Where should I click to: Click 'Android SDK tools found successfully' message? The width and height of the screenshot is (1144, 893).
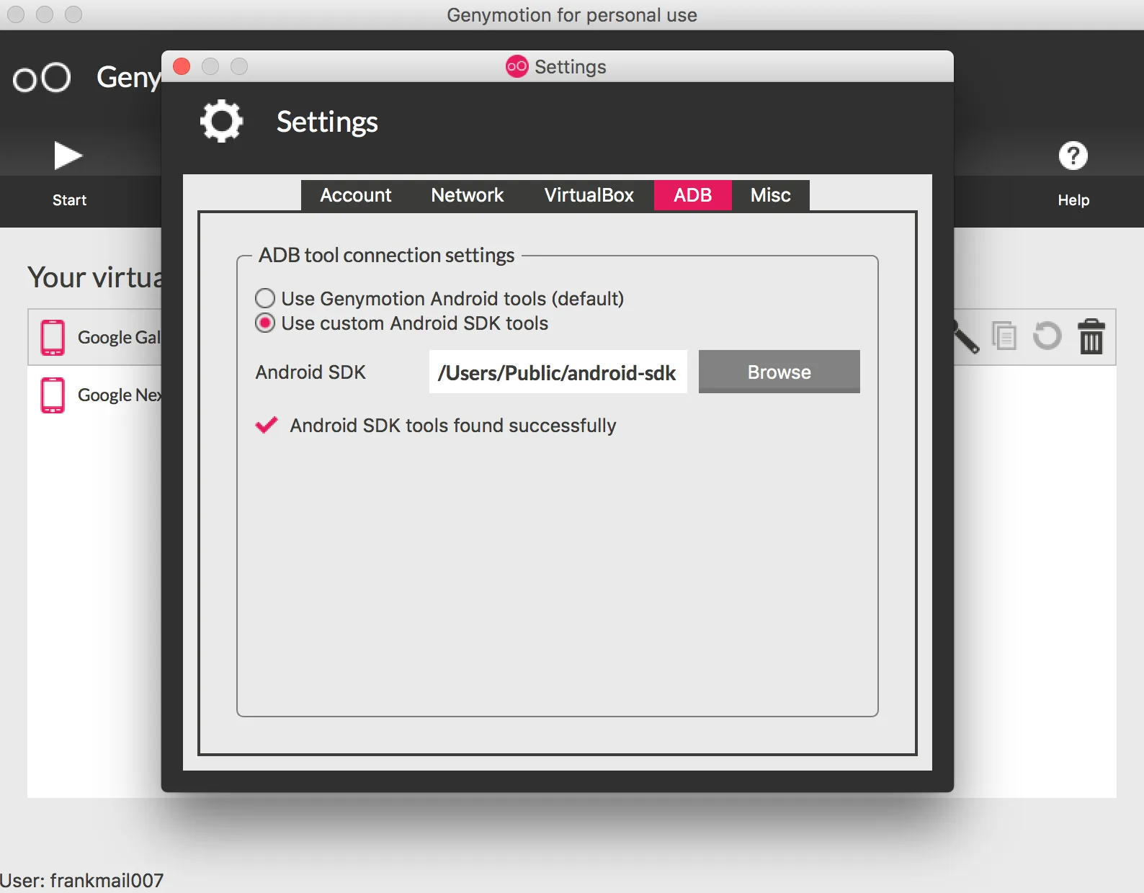tap(453, 426)
